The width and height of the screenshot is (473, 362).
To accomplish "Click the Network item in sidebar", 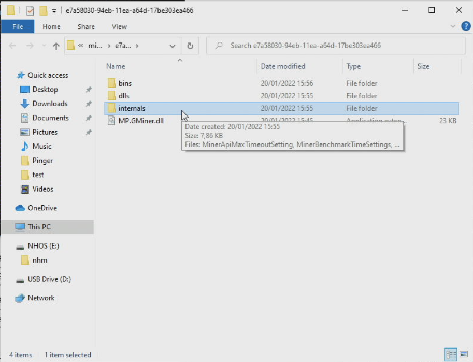I will tap(40, 298).
